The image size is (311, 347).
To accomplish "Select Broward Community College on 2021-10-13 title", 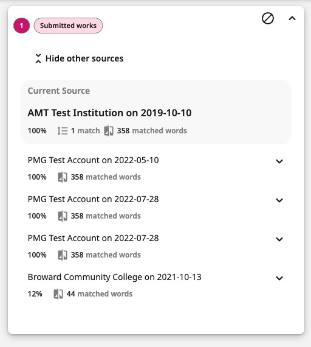I will [114, 277].
